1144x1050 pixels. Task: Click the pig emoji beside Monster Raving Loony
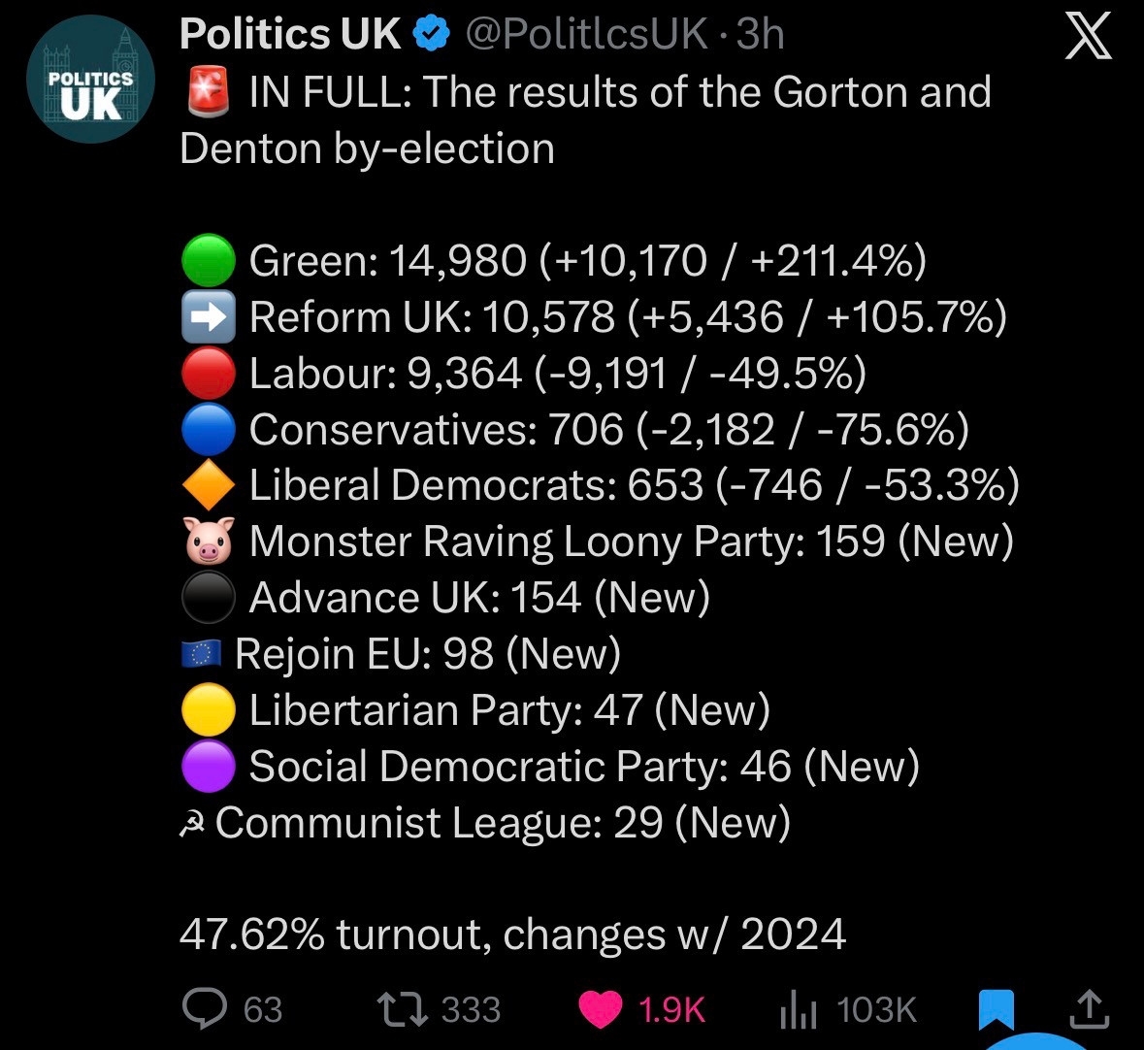click(210, 541)
